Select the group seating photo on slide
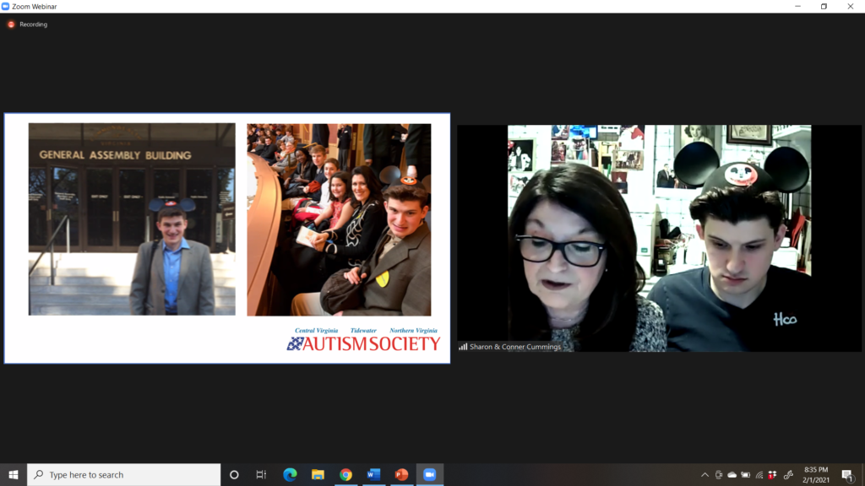Screen dimensions: 865x486 339,219
